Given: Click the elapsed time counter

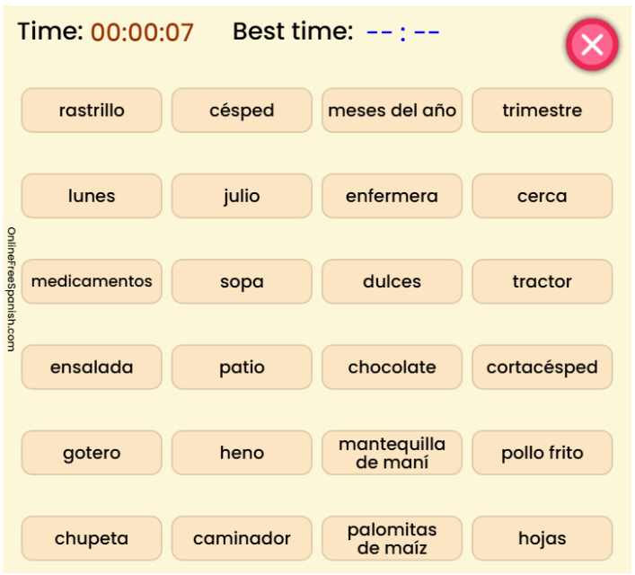Looking at the screenshot, I should click(x=142, y=32).
